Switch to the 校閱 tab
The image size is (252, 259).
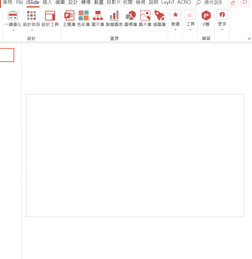[x=128, y=3]
